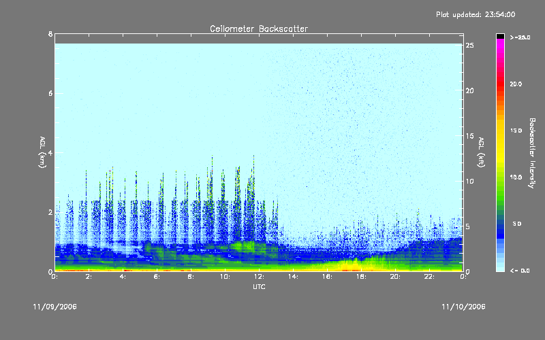Click the '20' kft tick on right axis
This screenshot has width=545, height=340.
click(x=470, y=90)
